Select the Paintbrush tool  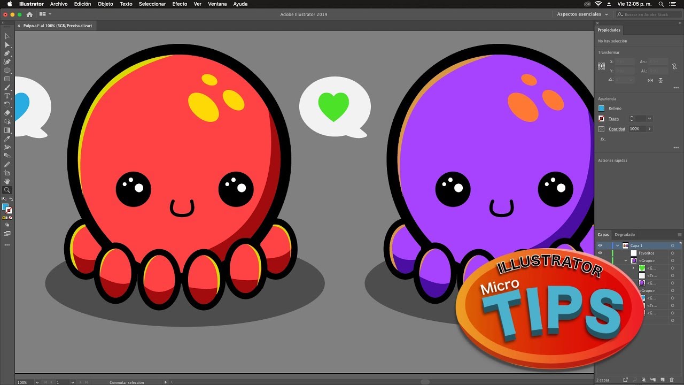tap(7, 87)
